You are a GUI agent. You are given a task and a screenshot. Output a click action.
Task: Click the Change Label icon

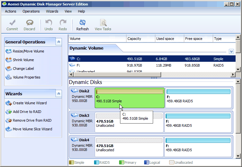click(9, 69)
